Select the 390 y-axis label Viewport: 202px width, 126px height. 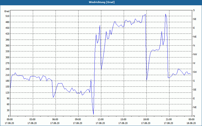7,40
